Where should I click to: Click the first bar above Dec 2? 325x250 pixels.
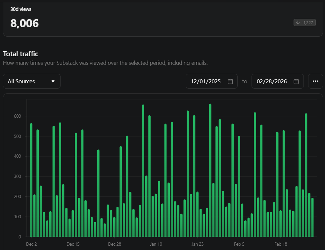31,180
